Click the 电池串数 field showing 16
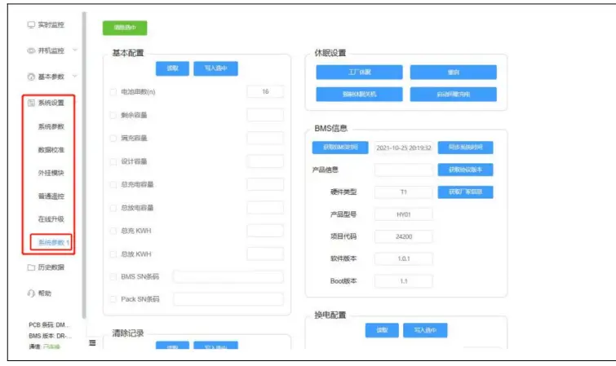The height and width of the screenshot is (366, 616). pos(265,92)
